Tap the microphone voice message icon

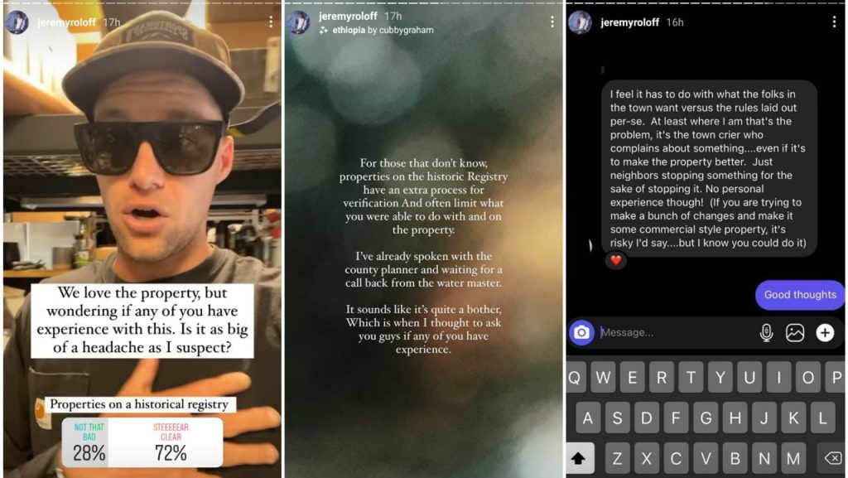(x=766, y=332)
